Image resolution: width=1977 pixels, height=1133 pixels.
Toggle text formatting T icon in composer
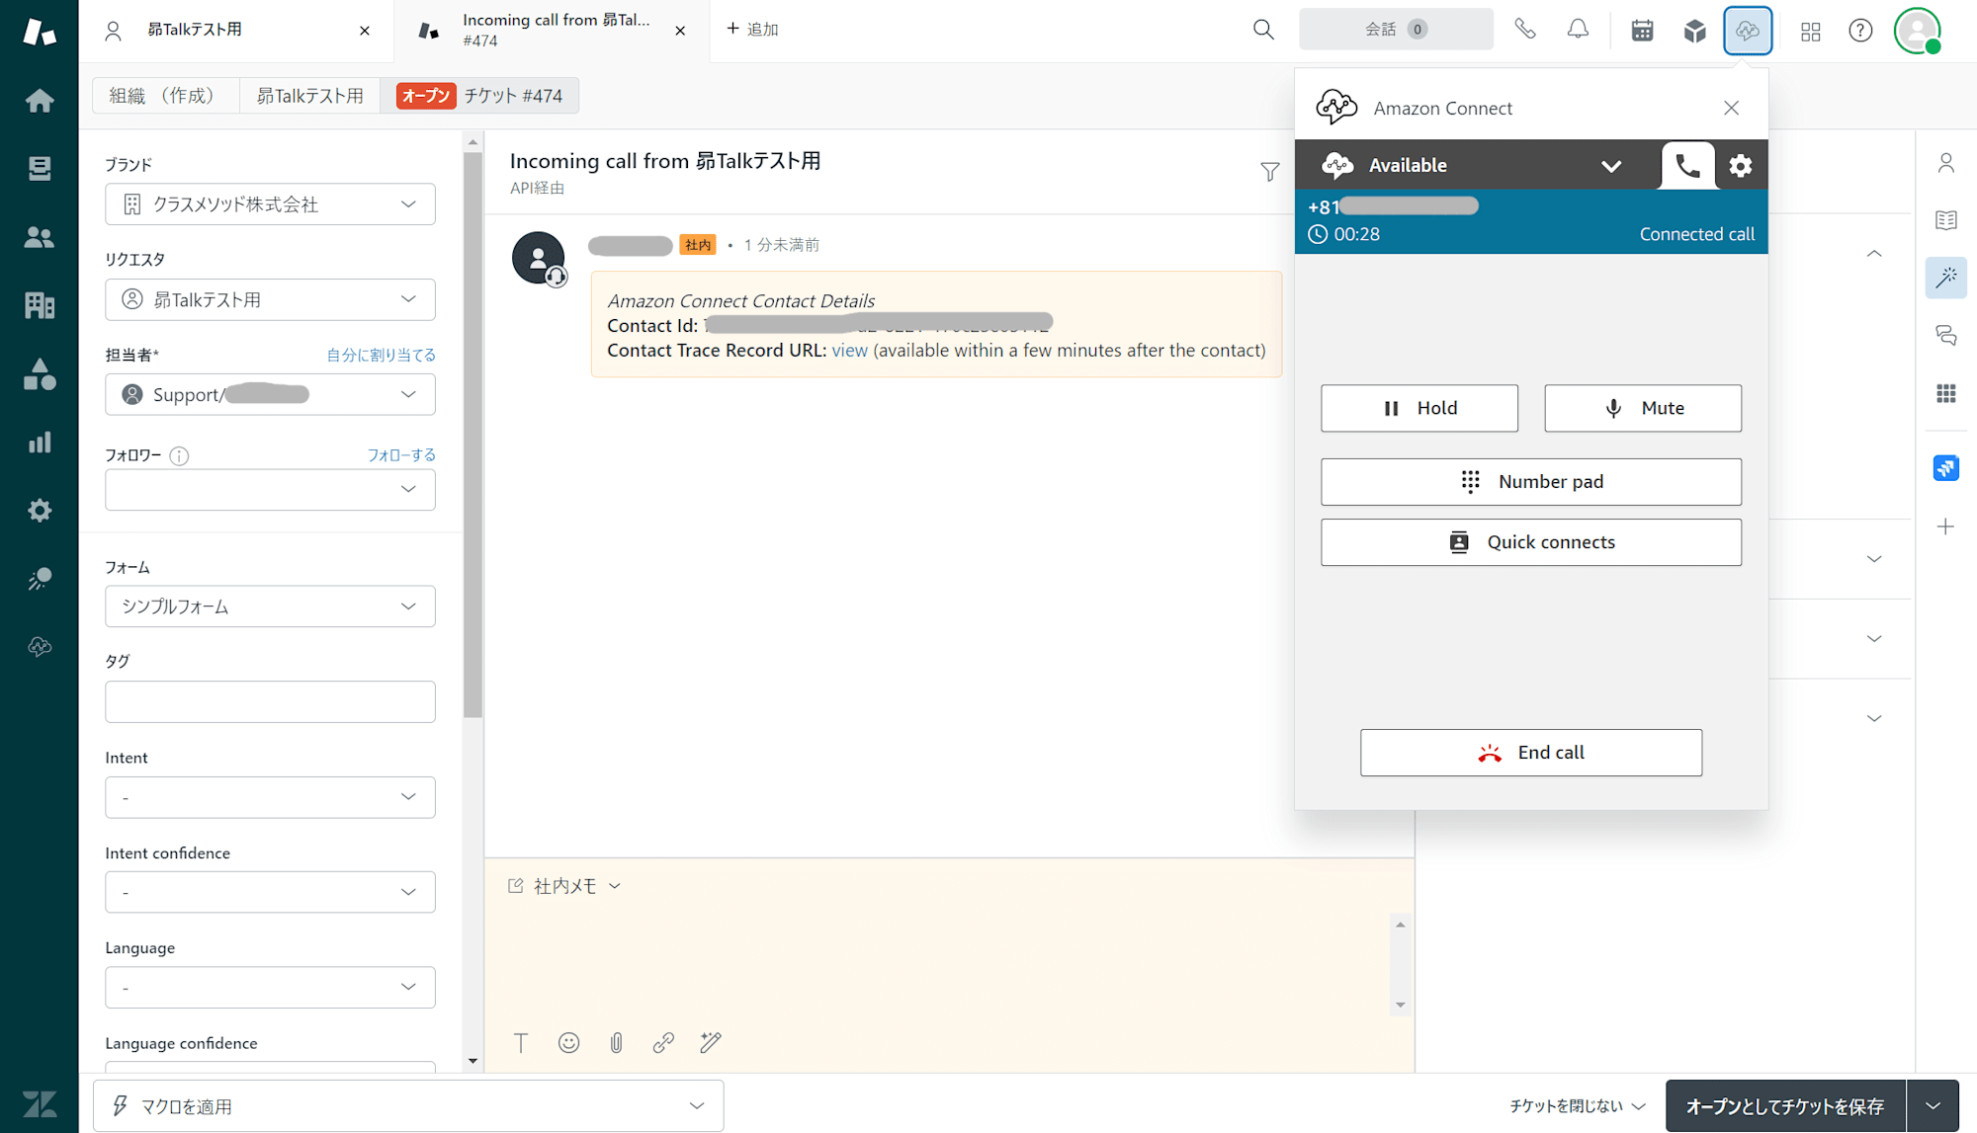[521, 1043]
